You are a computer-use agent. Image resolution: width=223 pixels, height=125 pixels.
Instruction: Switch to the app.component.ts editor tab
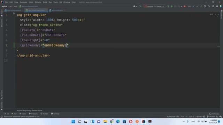(x=14, y=10)
